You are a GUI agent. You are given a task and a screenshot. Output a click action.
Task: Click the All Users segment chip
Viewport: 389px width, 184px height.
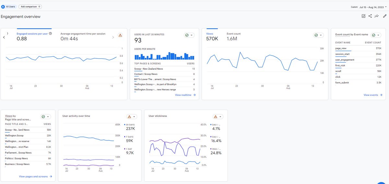pyautogui.click(x=8, y=6)
